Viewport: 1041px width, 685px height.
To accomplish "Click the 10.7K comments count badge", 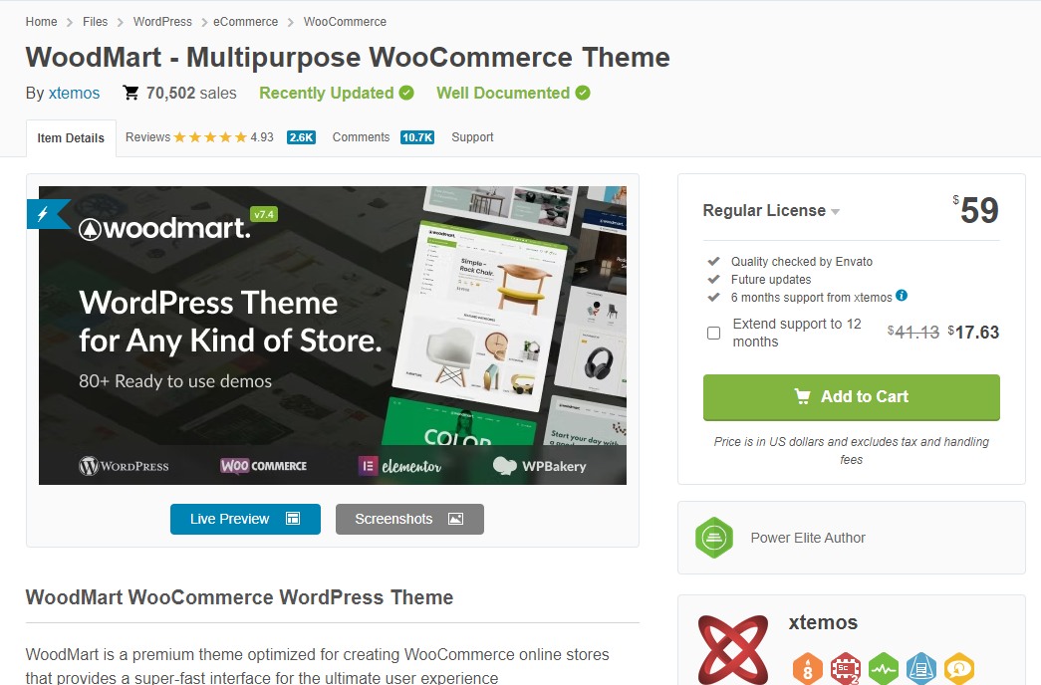I will [x=417, y=137].
